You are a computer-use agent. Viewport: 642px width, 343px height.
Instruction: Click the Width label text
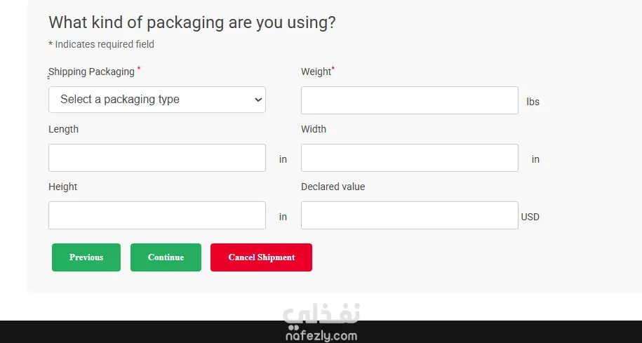[x=314, y=129]
